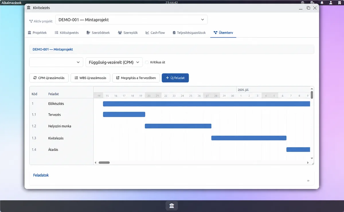Click the Helyszíni munka Gantt bar
This screenshot has height=212, width=344.
pos(178,126)
